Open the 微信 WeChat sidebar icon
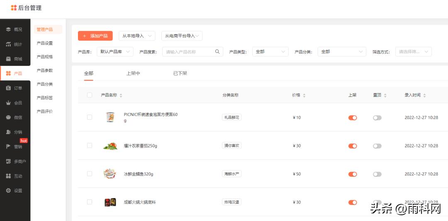 (8, 117)
